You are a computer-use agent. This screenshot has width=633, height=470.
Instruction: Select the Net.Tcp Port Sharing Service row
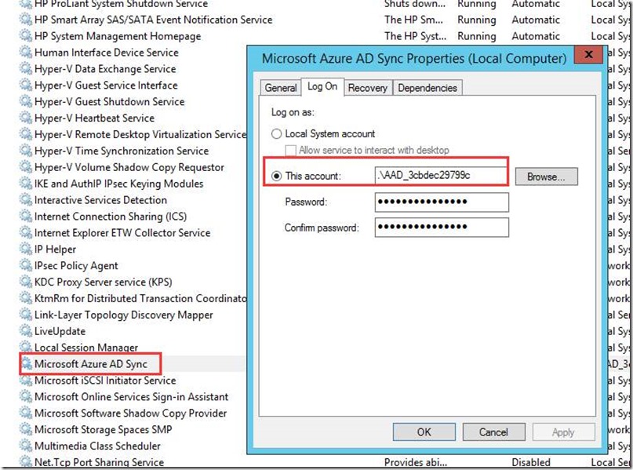(99, 462)
